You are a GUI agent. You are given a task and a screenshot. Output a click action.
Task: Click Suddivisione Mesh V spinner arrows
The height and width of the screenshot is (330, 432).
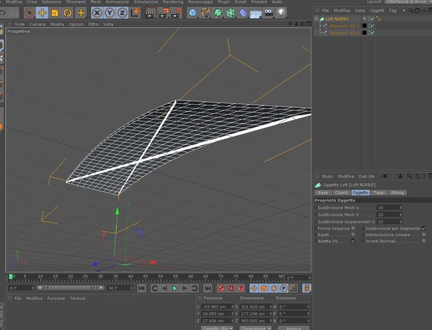tap(401, 215)
